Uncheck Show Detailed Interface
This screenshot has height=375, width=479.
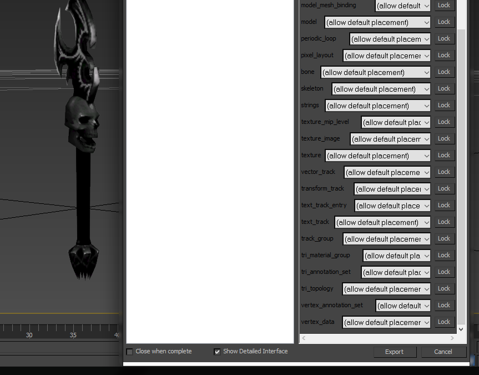(x=217, y=352)
